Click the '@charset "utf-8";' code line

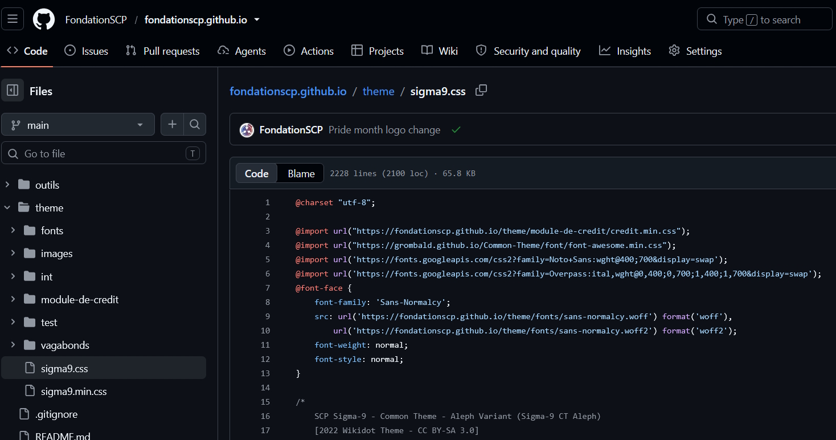click(x=335, y=202)
